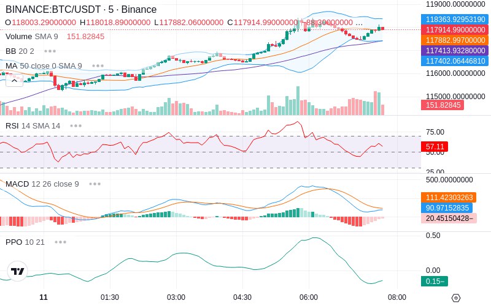Click the 06:00 time axis label
This screenshot has width=491, height=306.
click(309, 297)
